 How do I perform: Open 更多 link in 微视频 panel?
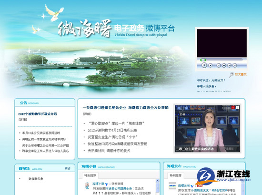click(x=68, y=169)
